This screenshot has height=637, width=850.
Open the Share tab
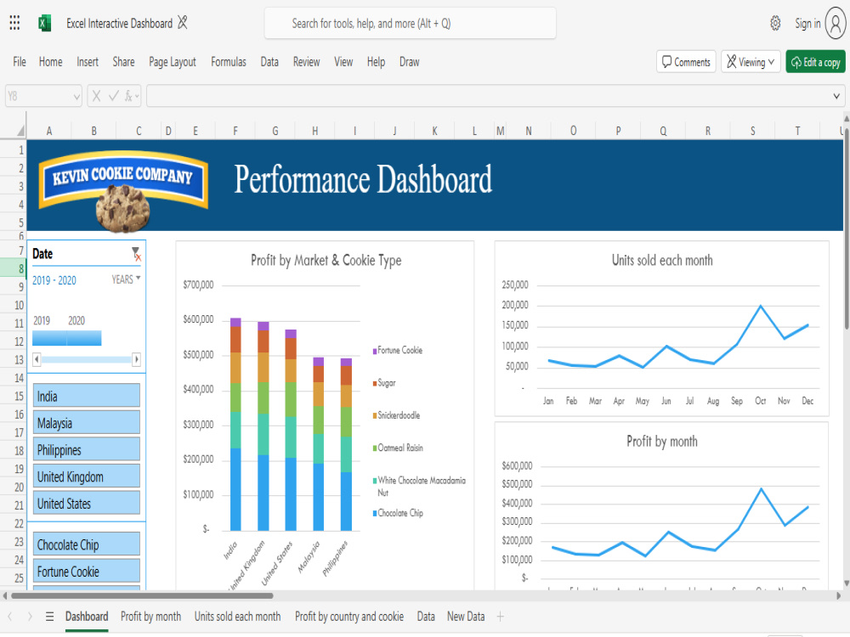123,62
